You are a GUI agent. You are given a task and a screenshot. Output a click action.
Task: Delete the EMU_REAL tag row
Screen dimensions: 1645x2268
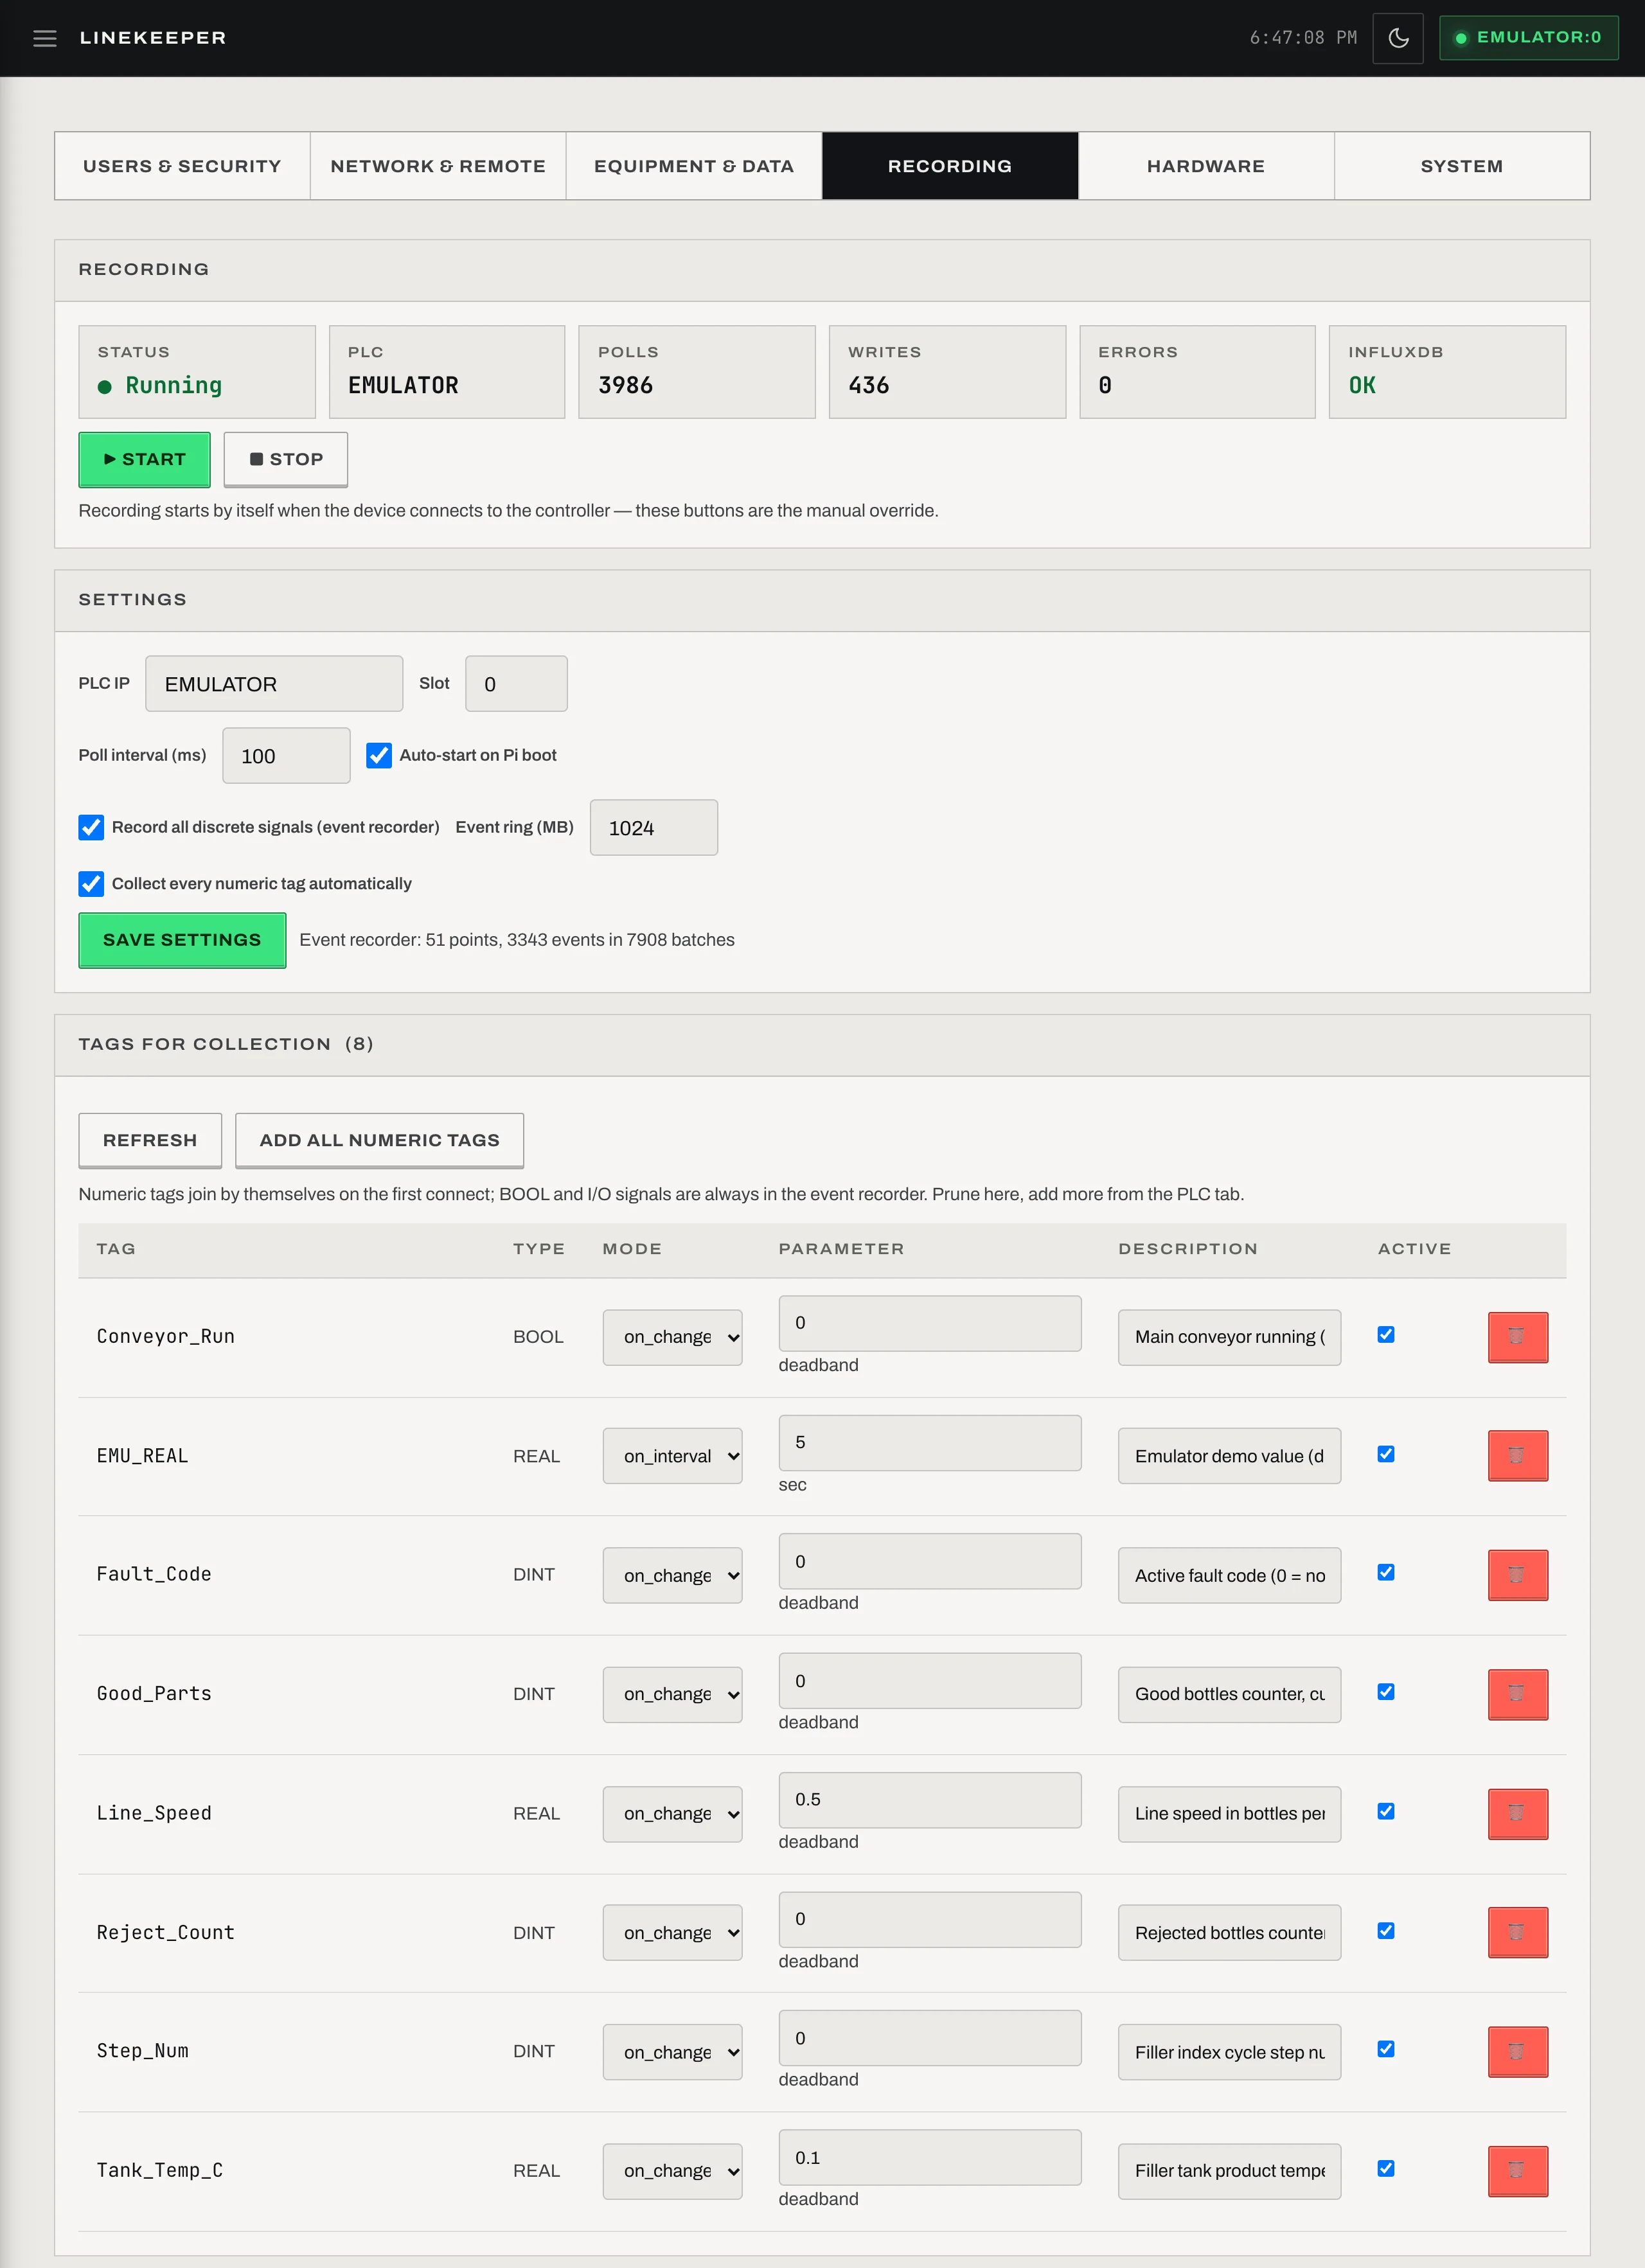[1517, 1456]
